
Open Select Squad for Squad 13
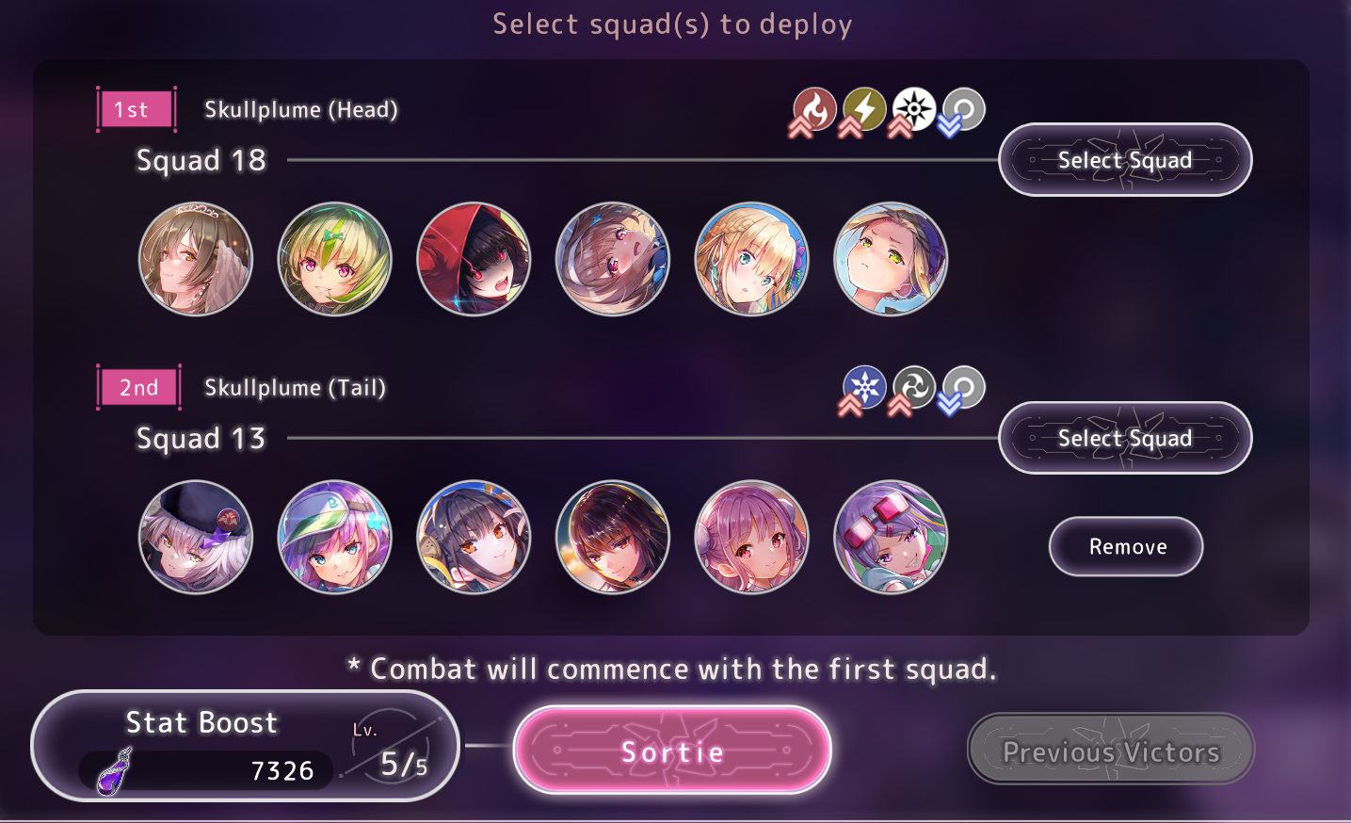(x=1125, y=438)
